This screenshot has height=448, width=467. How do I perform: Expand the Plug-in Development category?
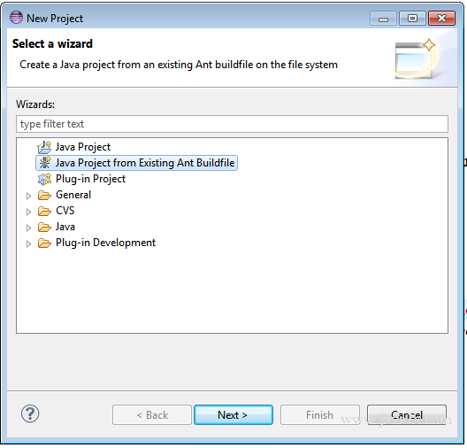tap(28, 243)
